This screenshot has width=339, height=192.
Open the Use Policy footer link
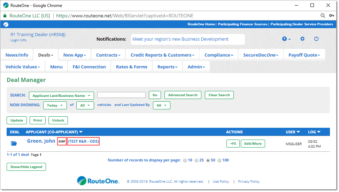221,182
